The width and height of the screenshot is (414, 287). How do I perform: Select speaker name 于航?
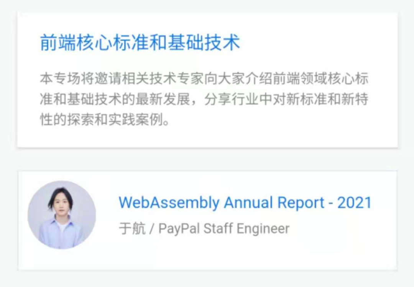(132, 229)
